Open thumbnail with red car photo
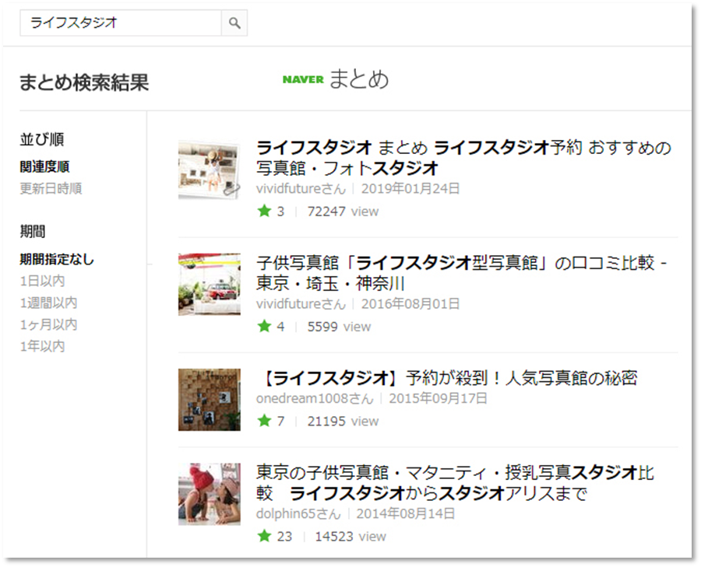The height and width of the screenshot is (567, 701). pos(210,285)
